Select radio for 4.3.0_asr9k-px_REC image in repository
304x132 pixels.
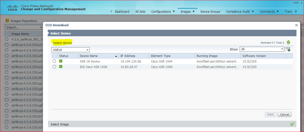click(7, 39)
